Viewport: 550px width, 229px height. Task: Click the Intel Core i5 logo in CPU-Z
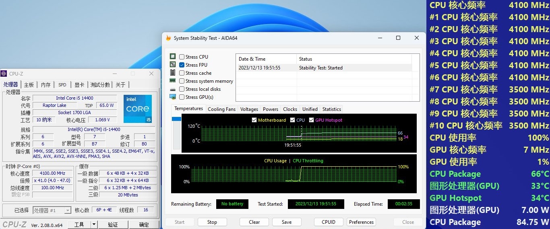(x=138, y=109)
